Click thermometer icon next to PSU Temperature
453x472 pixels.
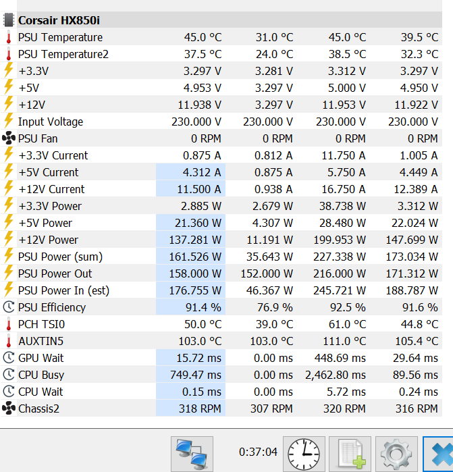pyautogui.click(x=9, y=37)
